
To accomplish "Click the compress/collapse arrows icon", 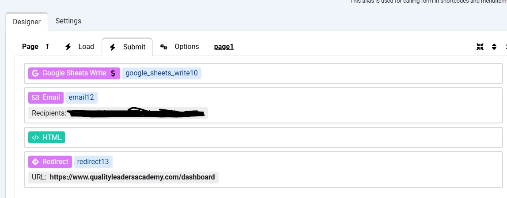I will pos(480,47).
